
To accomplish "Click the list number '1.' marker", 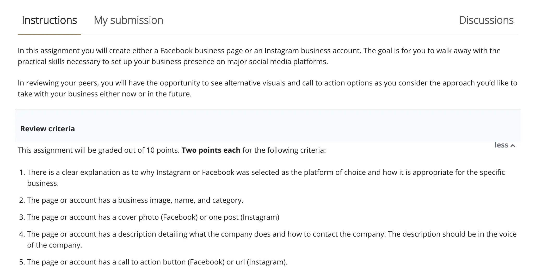I will pos(22,173).
